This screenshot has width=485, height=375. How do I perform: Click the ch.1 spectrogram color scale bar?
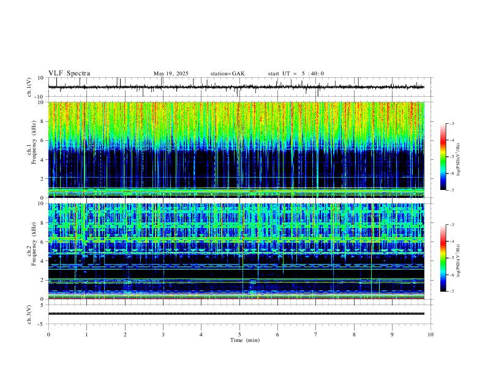[x=443, y=157]
